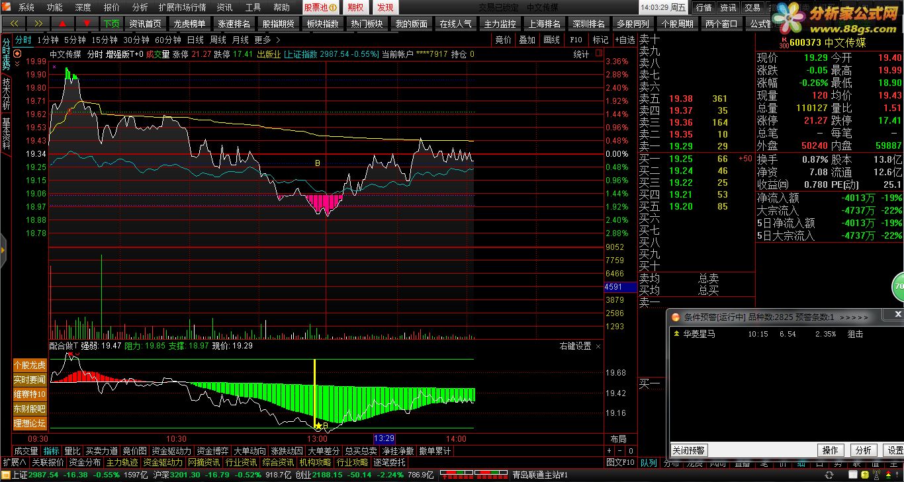Viewport: 904px width, 482px height.
Task: Open 个股虎 side shortcut
Action: 30,365
